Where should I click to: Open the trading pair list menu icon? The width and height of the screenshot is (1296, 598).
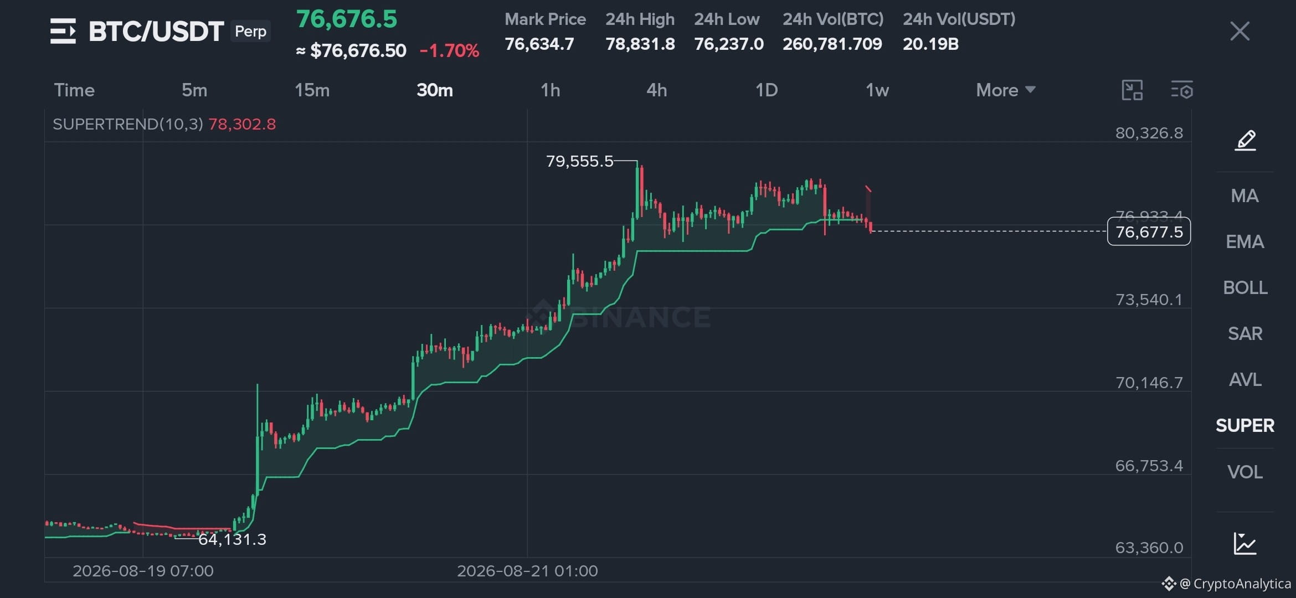63,31
